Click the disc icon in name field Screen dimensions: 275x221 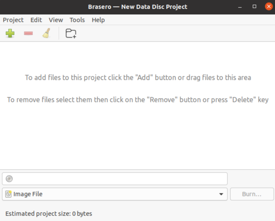pos(9,179)
